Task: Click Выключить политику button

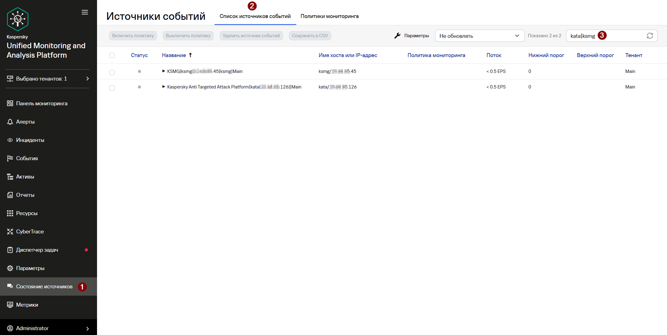Action: pos(188,36)
